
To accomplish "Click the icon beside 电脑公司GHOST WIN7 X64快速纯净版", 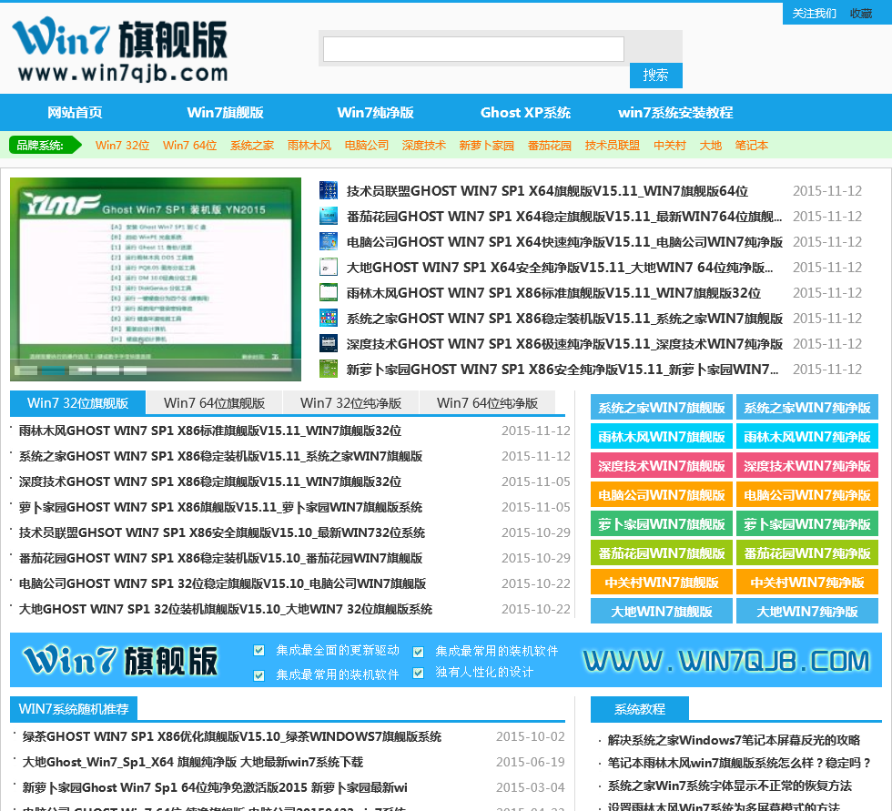I will click(329, 242).
